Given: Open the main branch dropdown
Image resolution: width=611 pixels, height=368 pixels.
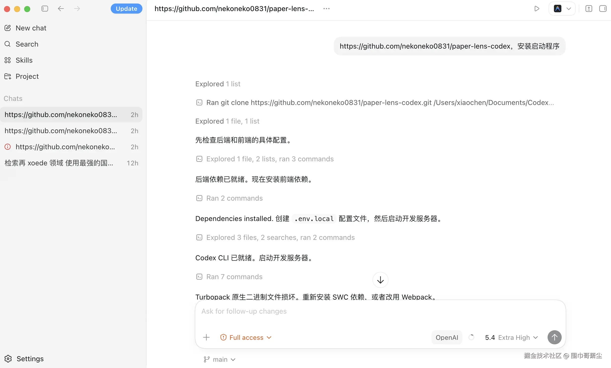Looking at the screenshot, I should (219, 359).
